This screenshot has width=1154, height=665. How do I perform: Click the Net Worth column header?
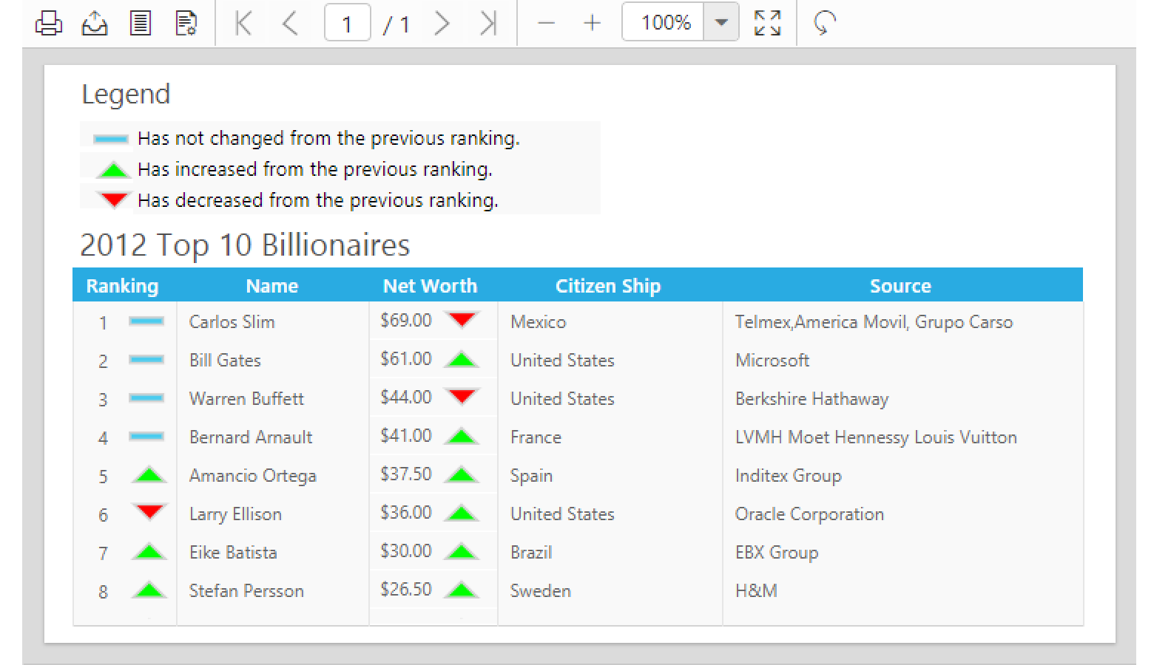430,286
